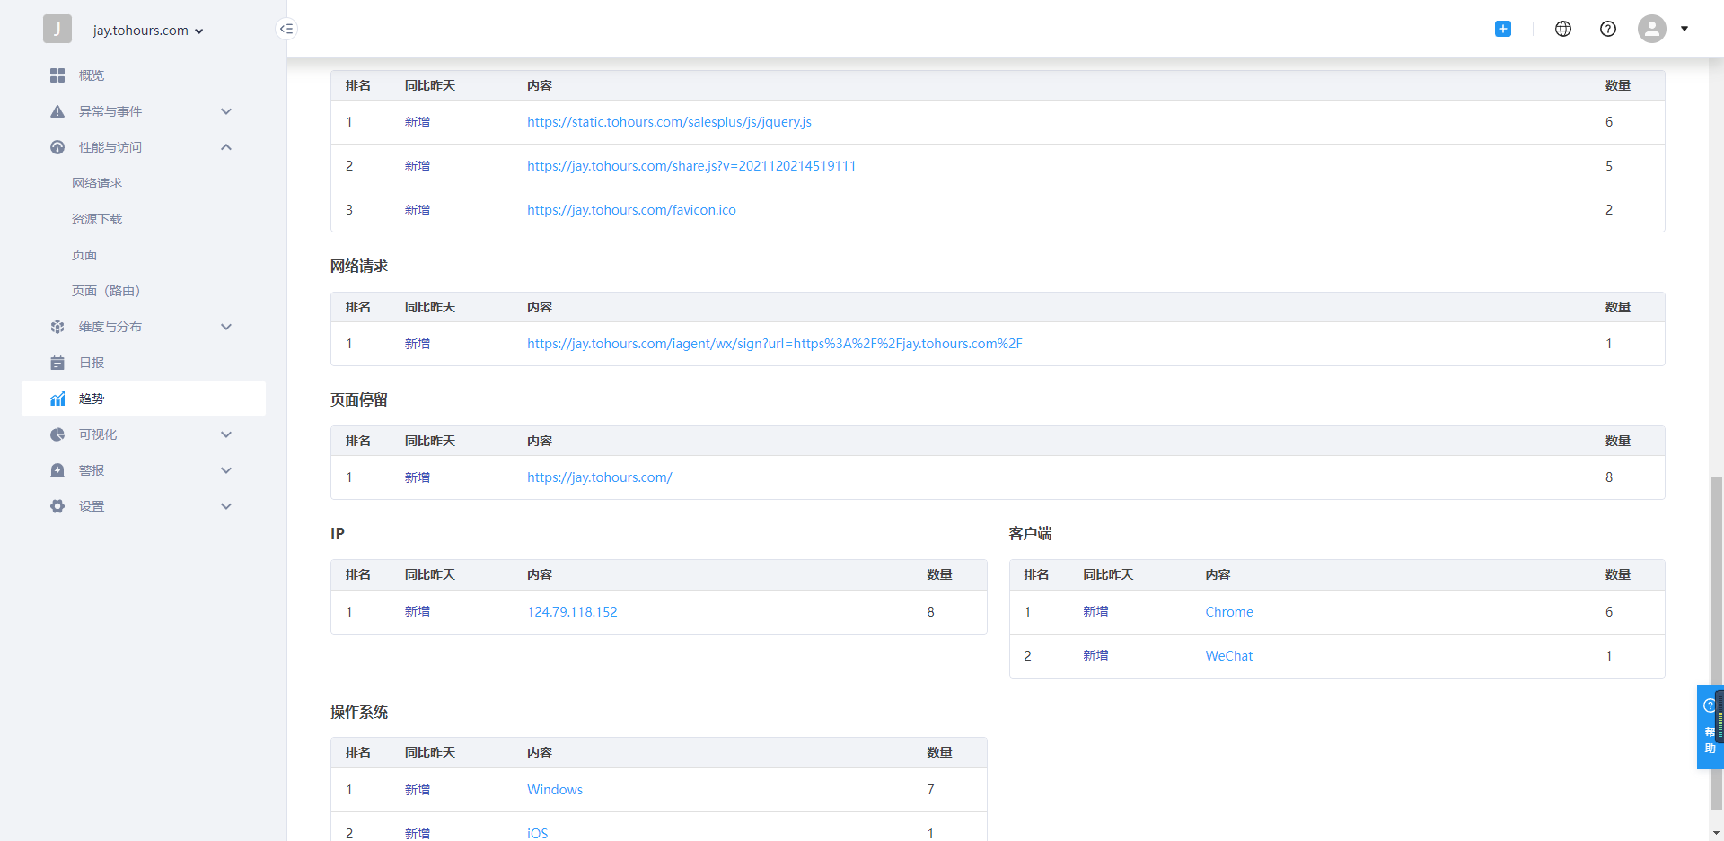Click the 趋势 chart icon
Viewport: 1724px width, 841px height.
(x=57, y=399)
